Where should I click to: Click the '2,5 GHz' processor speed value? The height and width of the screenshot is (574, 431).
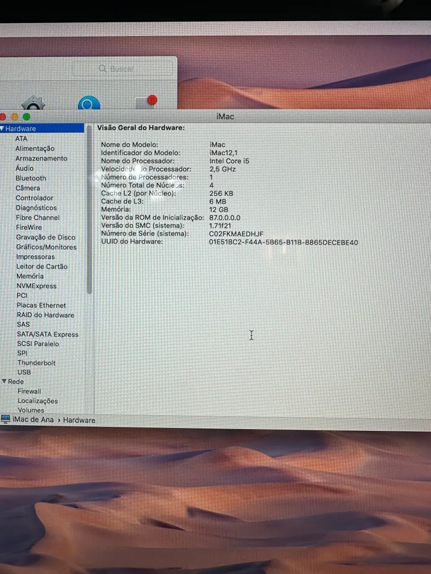click(x=223, y=169)
